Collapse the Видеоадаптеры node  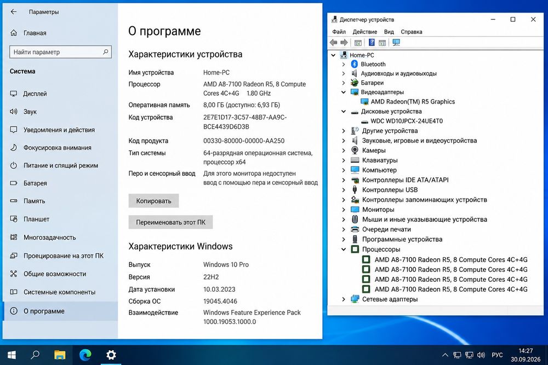pos(344,92)
